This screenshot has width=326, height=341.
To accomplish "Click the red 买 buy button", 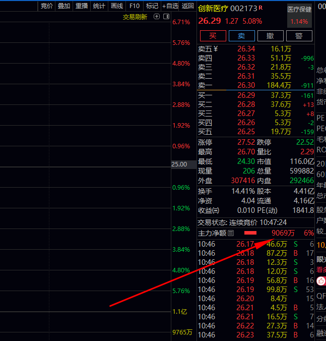I will (213, 36).
